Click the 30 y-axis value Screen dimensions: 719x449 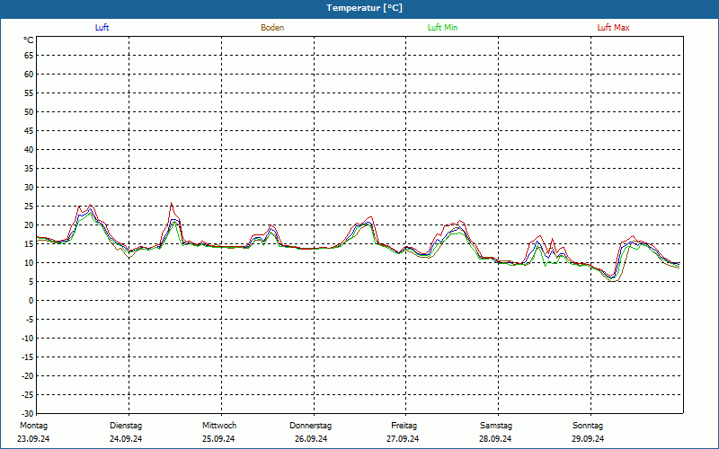click(29, 188)
